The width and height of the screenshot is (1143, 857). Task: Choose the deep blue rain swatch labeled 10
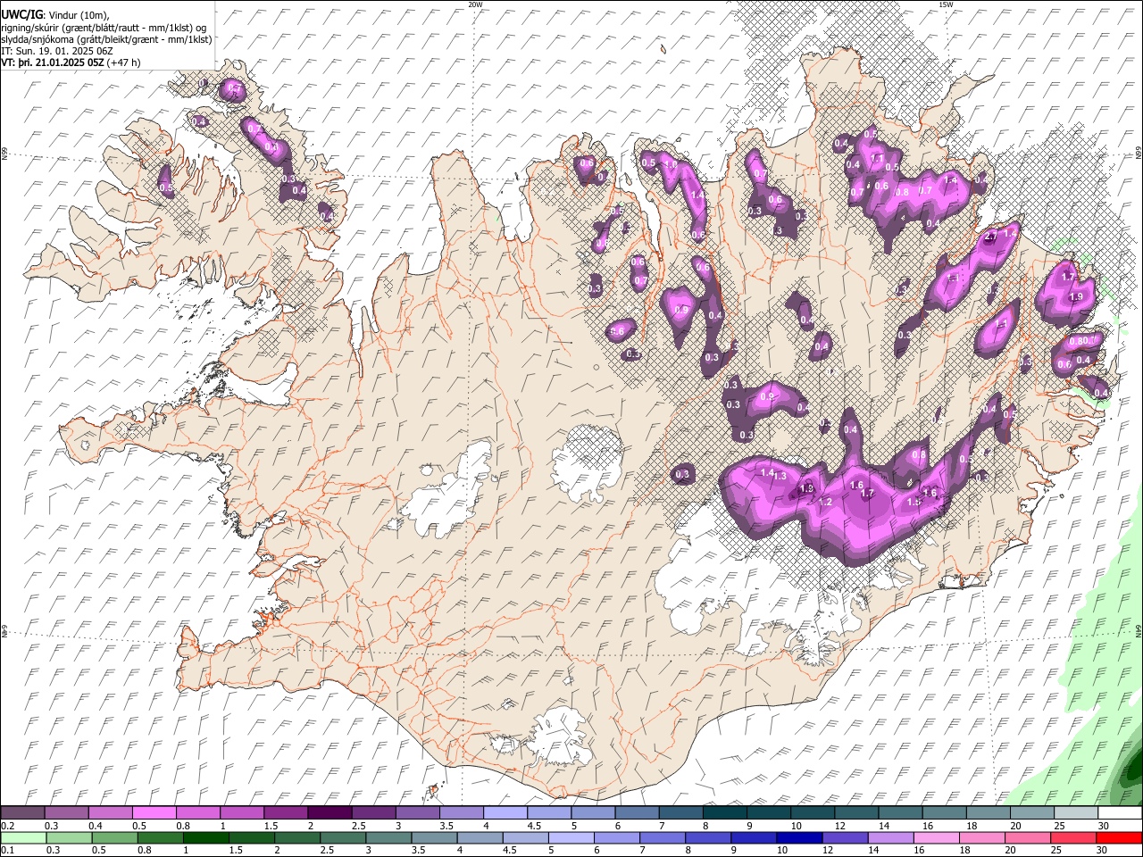point(798,837)
